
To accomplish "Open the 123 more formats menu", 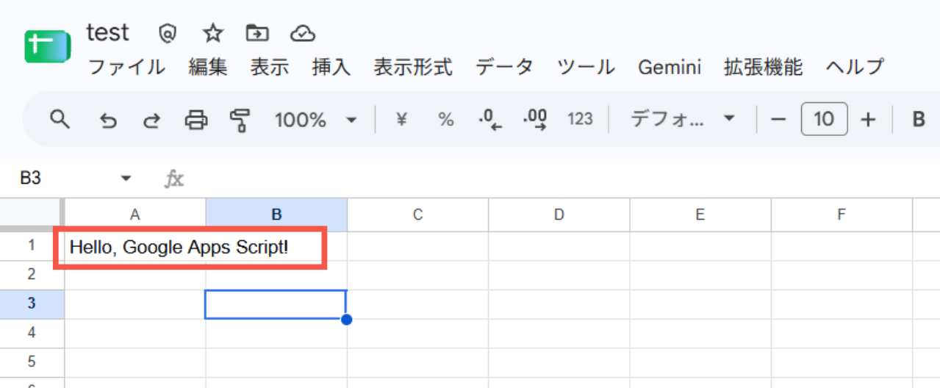I will 580,120.
